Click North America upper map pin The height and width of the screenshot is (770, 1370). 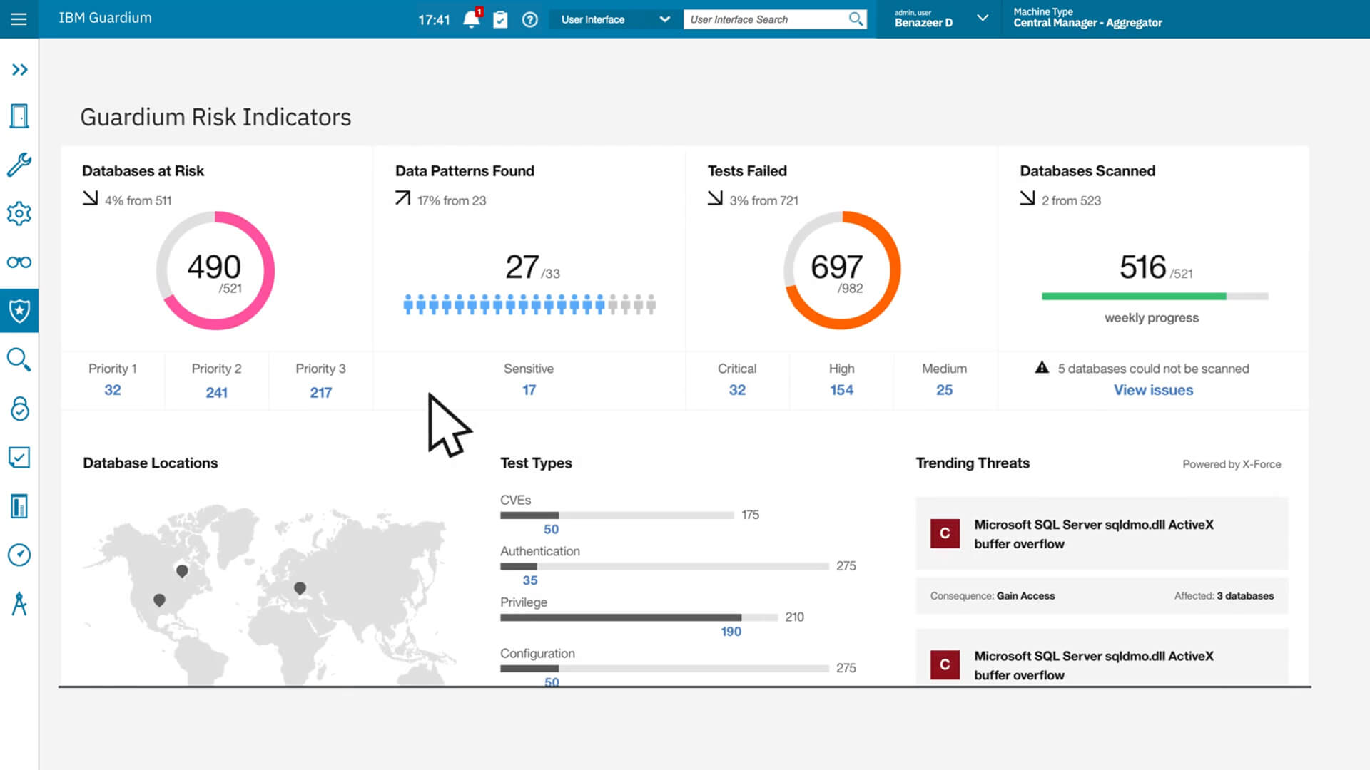(182, 571)
